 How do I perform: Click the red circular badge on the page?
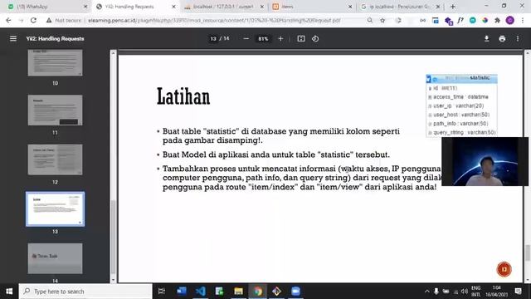click(x=504, y=269)
